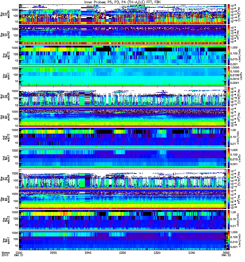Screen dimensions: 245x262
Task: Click the 'thd fbk scm1' vertical axis label
Action: 6,158
